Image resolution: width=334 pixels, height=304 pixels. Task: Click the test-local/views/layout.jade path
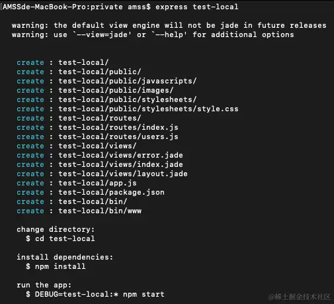[x=123, y=174]
